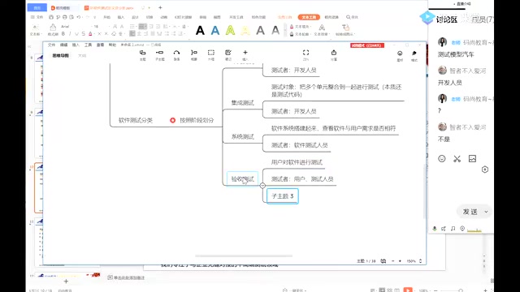Open the 成员 members tab
Image resolution: width=520 pixels, height=292 pixels.
tap(482, 19)
